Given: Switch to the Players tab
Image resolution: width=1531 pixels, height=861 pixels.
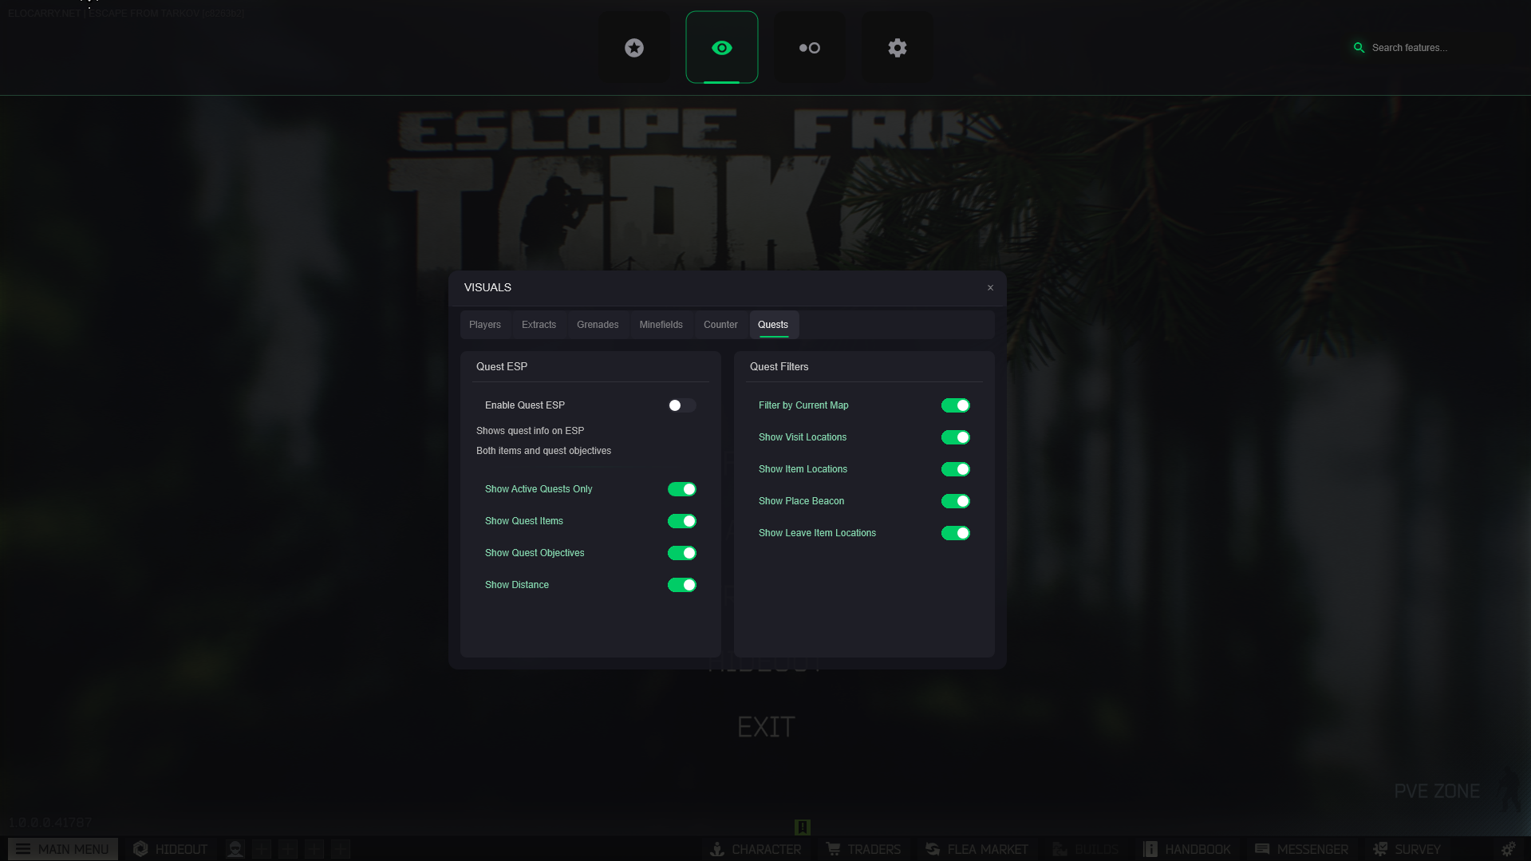Looking at the screenshot, I should (485, 325).
